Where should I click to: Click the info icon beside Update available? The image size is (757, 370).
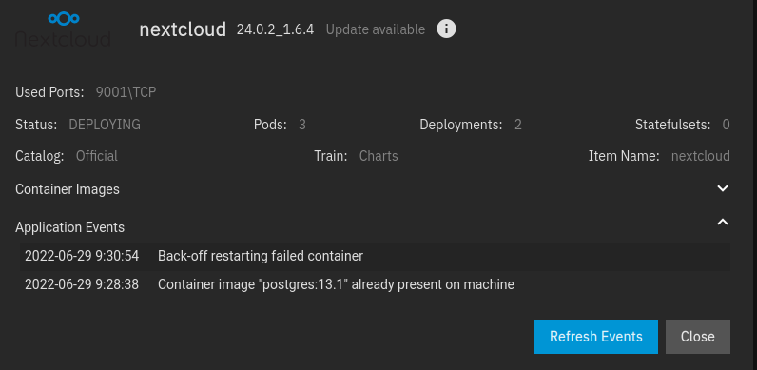[x=446, y=29]
